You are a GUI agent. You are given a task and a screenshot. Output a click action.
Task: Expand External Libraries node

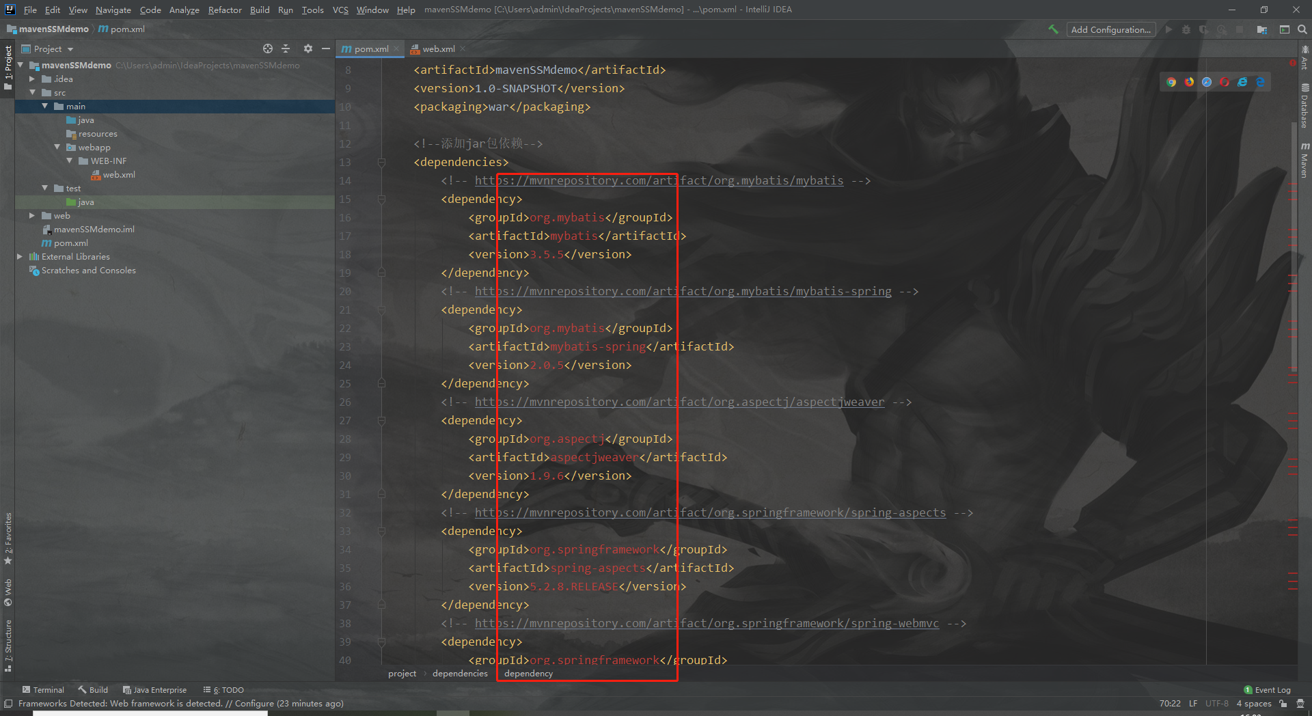[20, 256]
